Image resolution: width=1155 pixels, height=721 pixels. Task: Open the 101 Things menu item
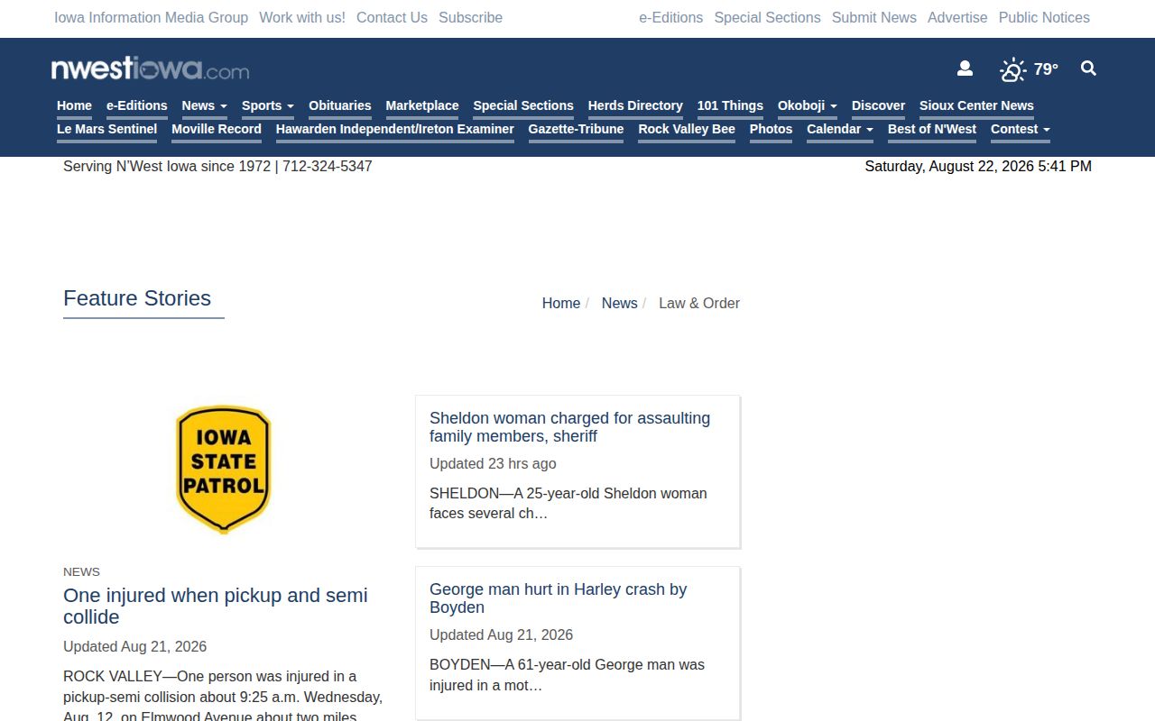pyautogui.click(x=730, y=105)
